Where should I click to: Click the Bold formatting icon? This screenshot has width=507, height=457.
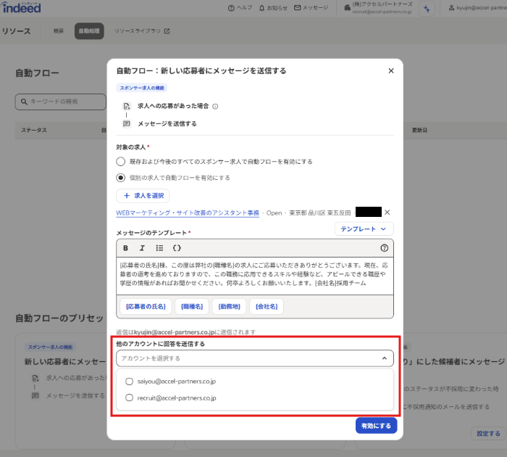pos(125,247)
